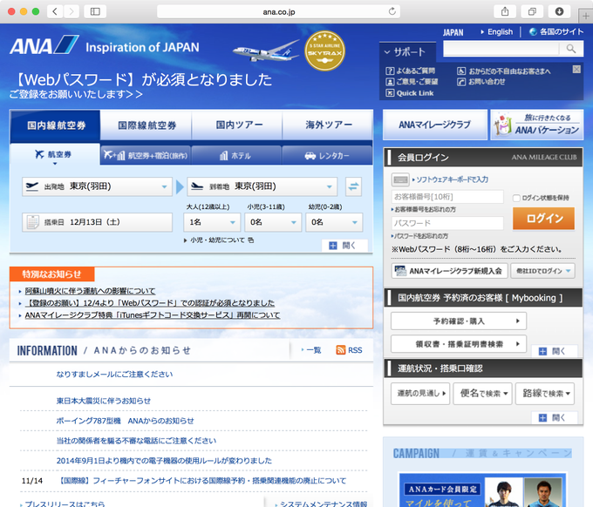This screenshot has width=593, height=507.
Task: Open 出発地 departure airport dropdown
Action: tap(97, 186)
